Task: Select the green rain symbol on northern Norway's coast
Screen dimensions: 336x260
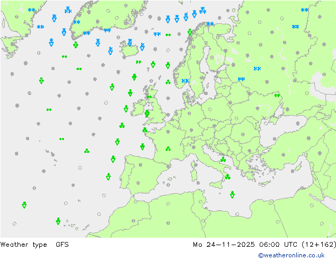Action: (x=190, y=32)
